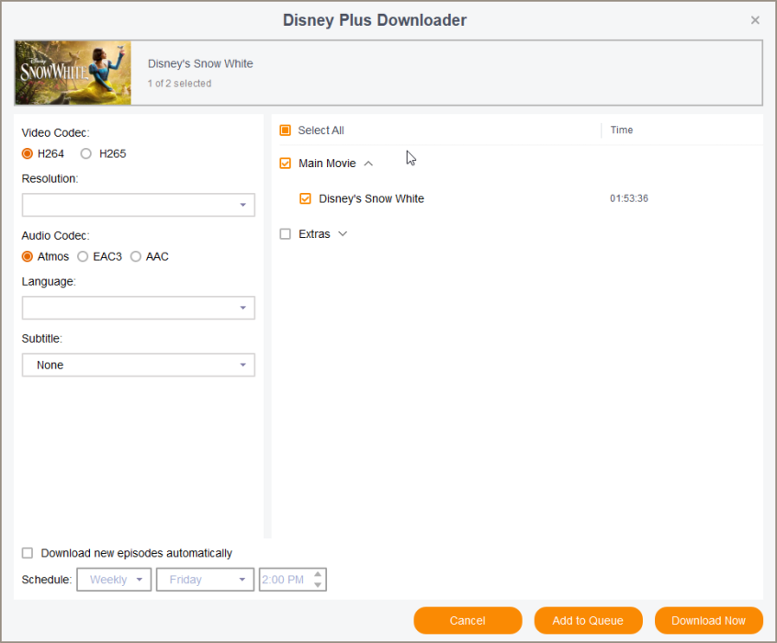Viewport: 777px width, 643px height.
Task: Click the Snow White movie poster thumbnail
Action: pos(73,73)
